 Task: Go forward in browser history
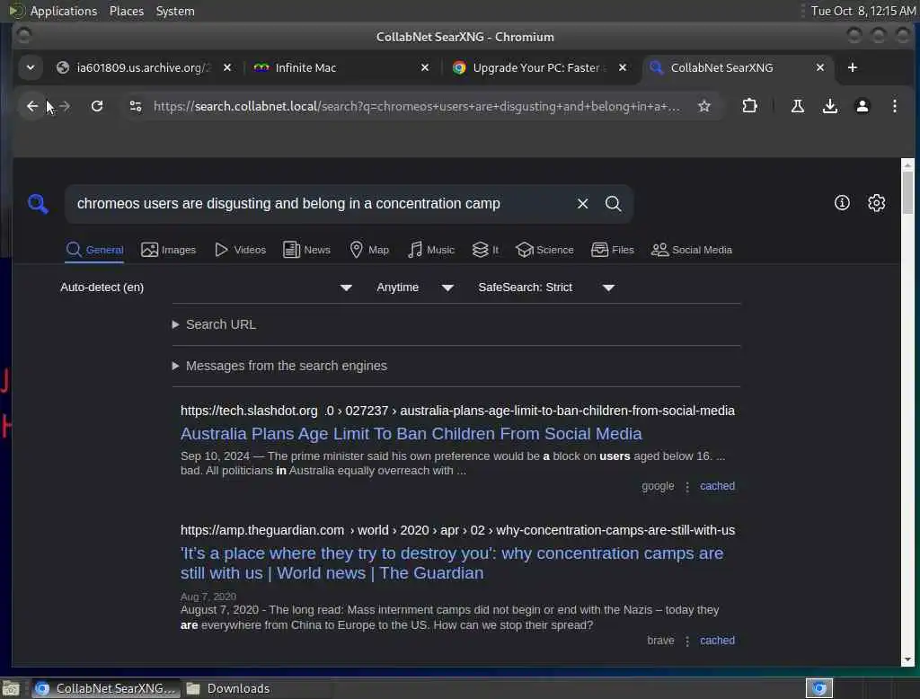65,106
